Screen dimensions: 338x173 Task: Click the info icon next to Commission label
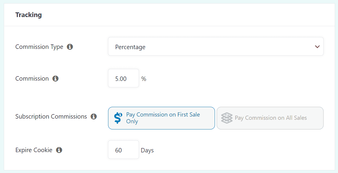pos(56,79)
